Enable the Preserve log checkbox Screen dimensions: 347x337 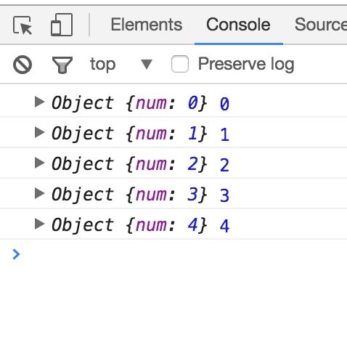pyautogui.click(x=180, y=64)
